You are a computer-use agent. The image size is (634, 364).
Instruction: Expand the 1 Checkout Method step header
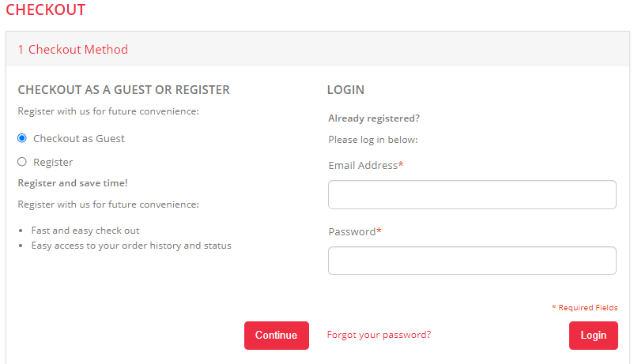(x=73, y=50)
